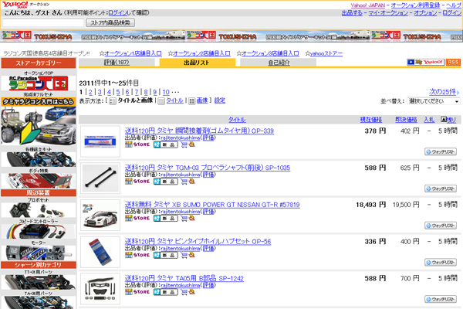463x309 pixels.
Task: Open the 設定 display settings link
Action: pos(220,101)
